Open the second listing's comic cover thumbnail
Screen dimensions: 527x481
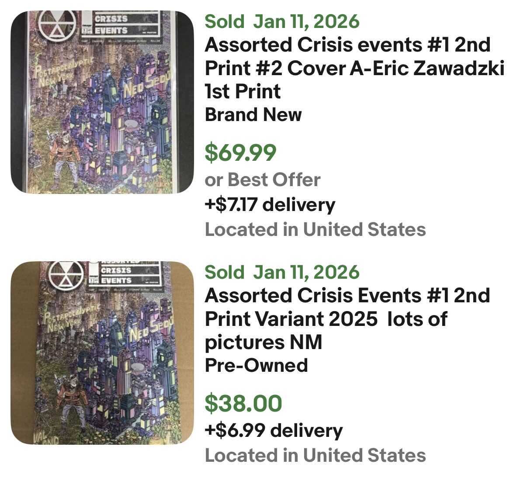[x=102, y=353]
